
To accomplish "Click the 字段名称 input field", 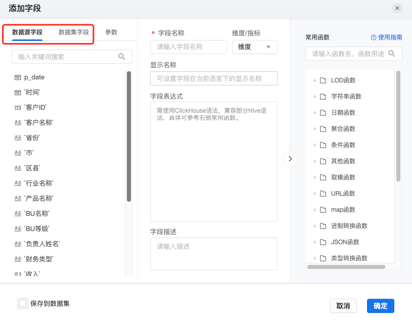I will point(189,47).
